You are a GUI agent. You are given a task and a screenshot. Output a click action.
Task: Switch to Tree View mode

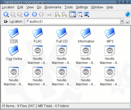[79, 14]
